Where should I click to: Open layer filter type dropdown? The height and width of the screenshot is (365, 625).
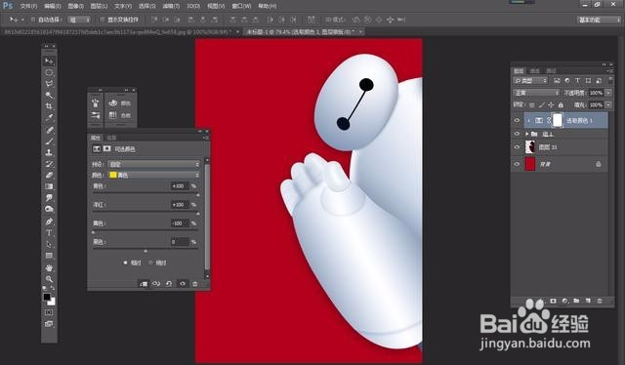coord(530,80)
